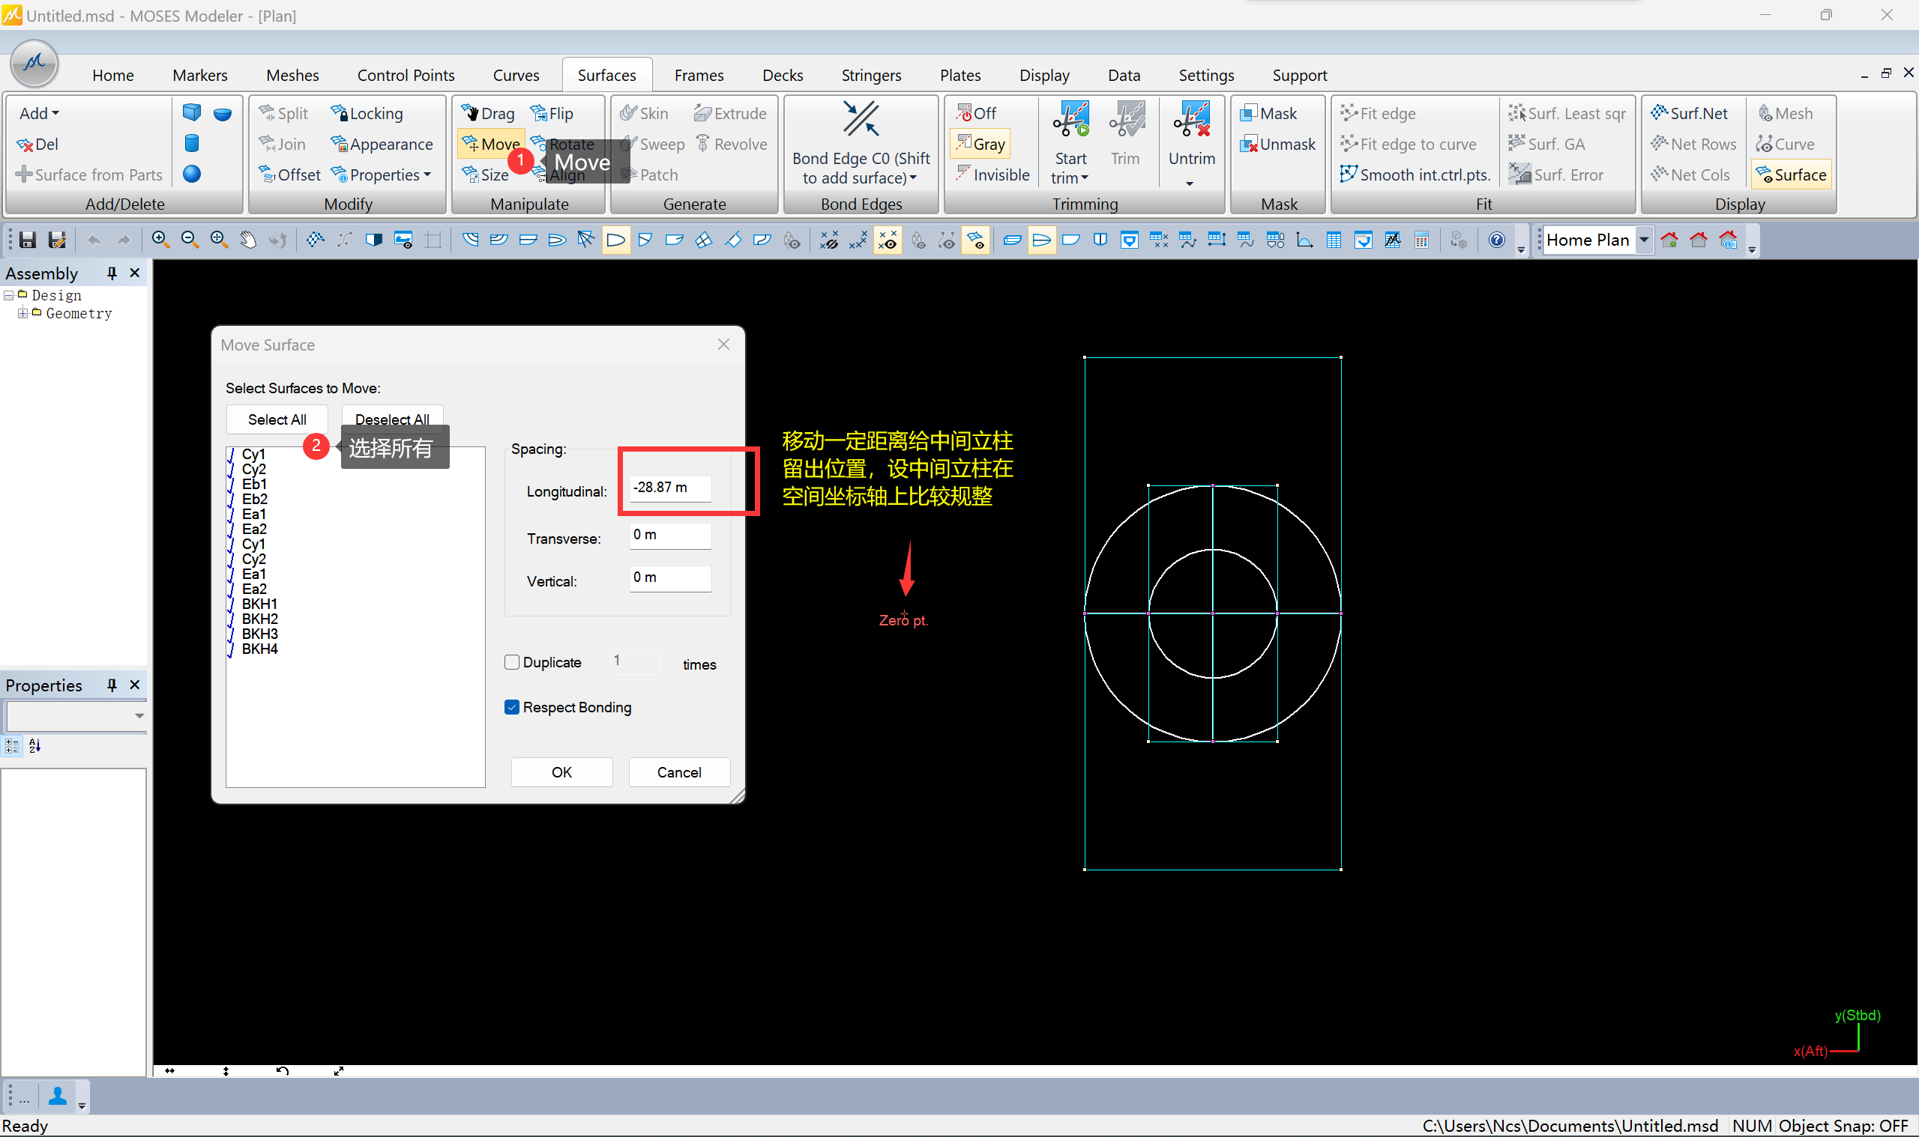Click the Del surface icon

pos(38,144)
